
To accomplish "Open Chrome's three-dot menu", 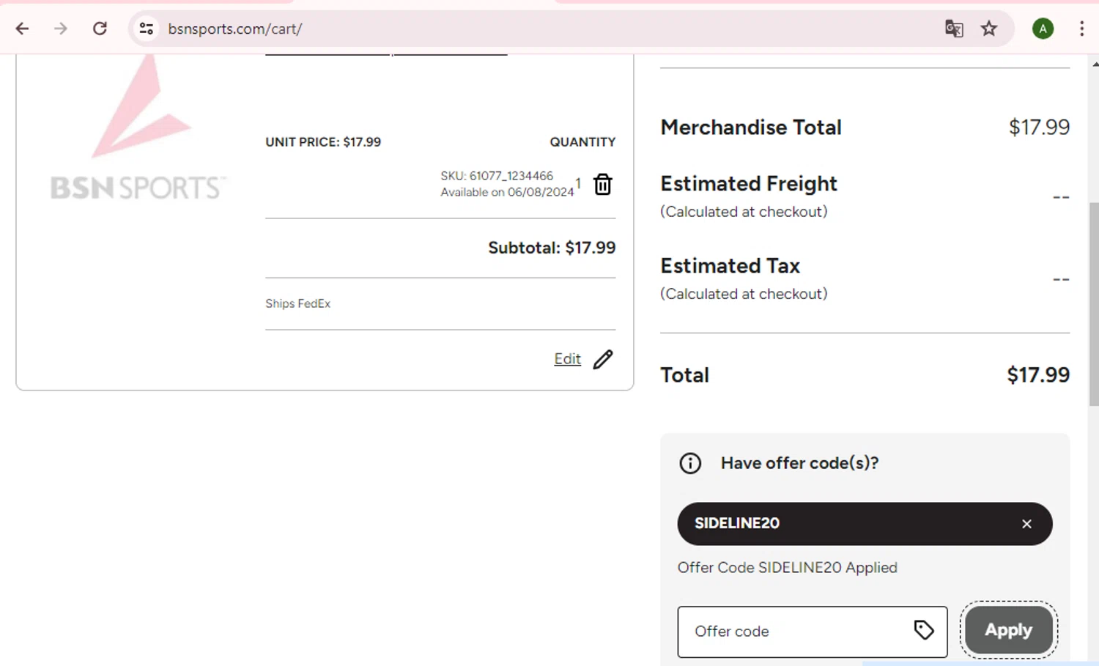I will [1081, 29].
